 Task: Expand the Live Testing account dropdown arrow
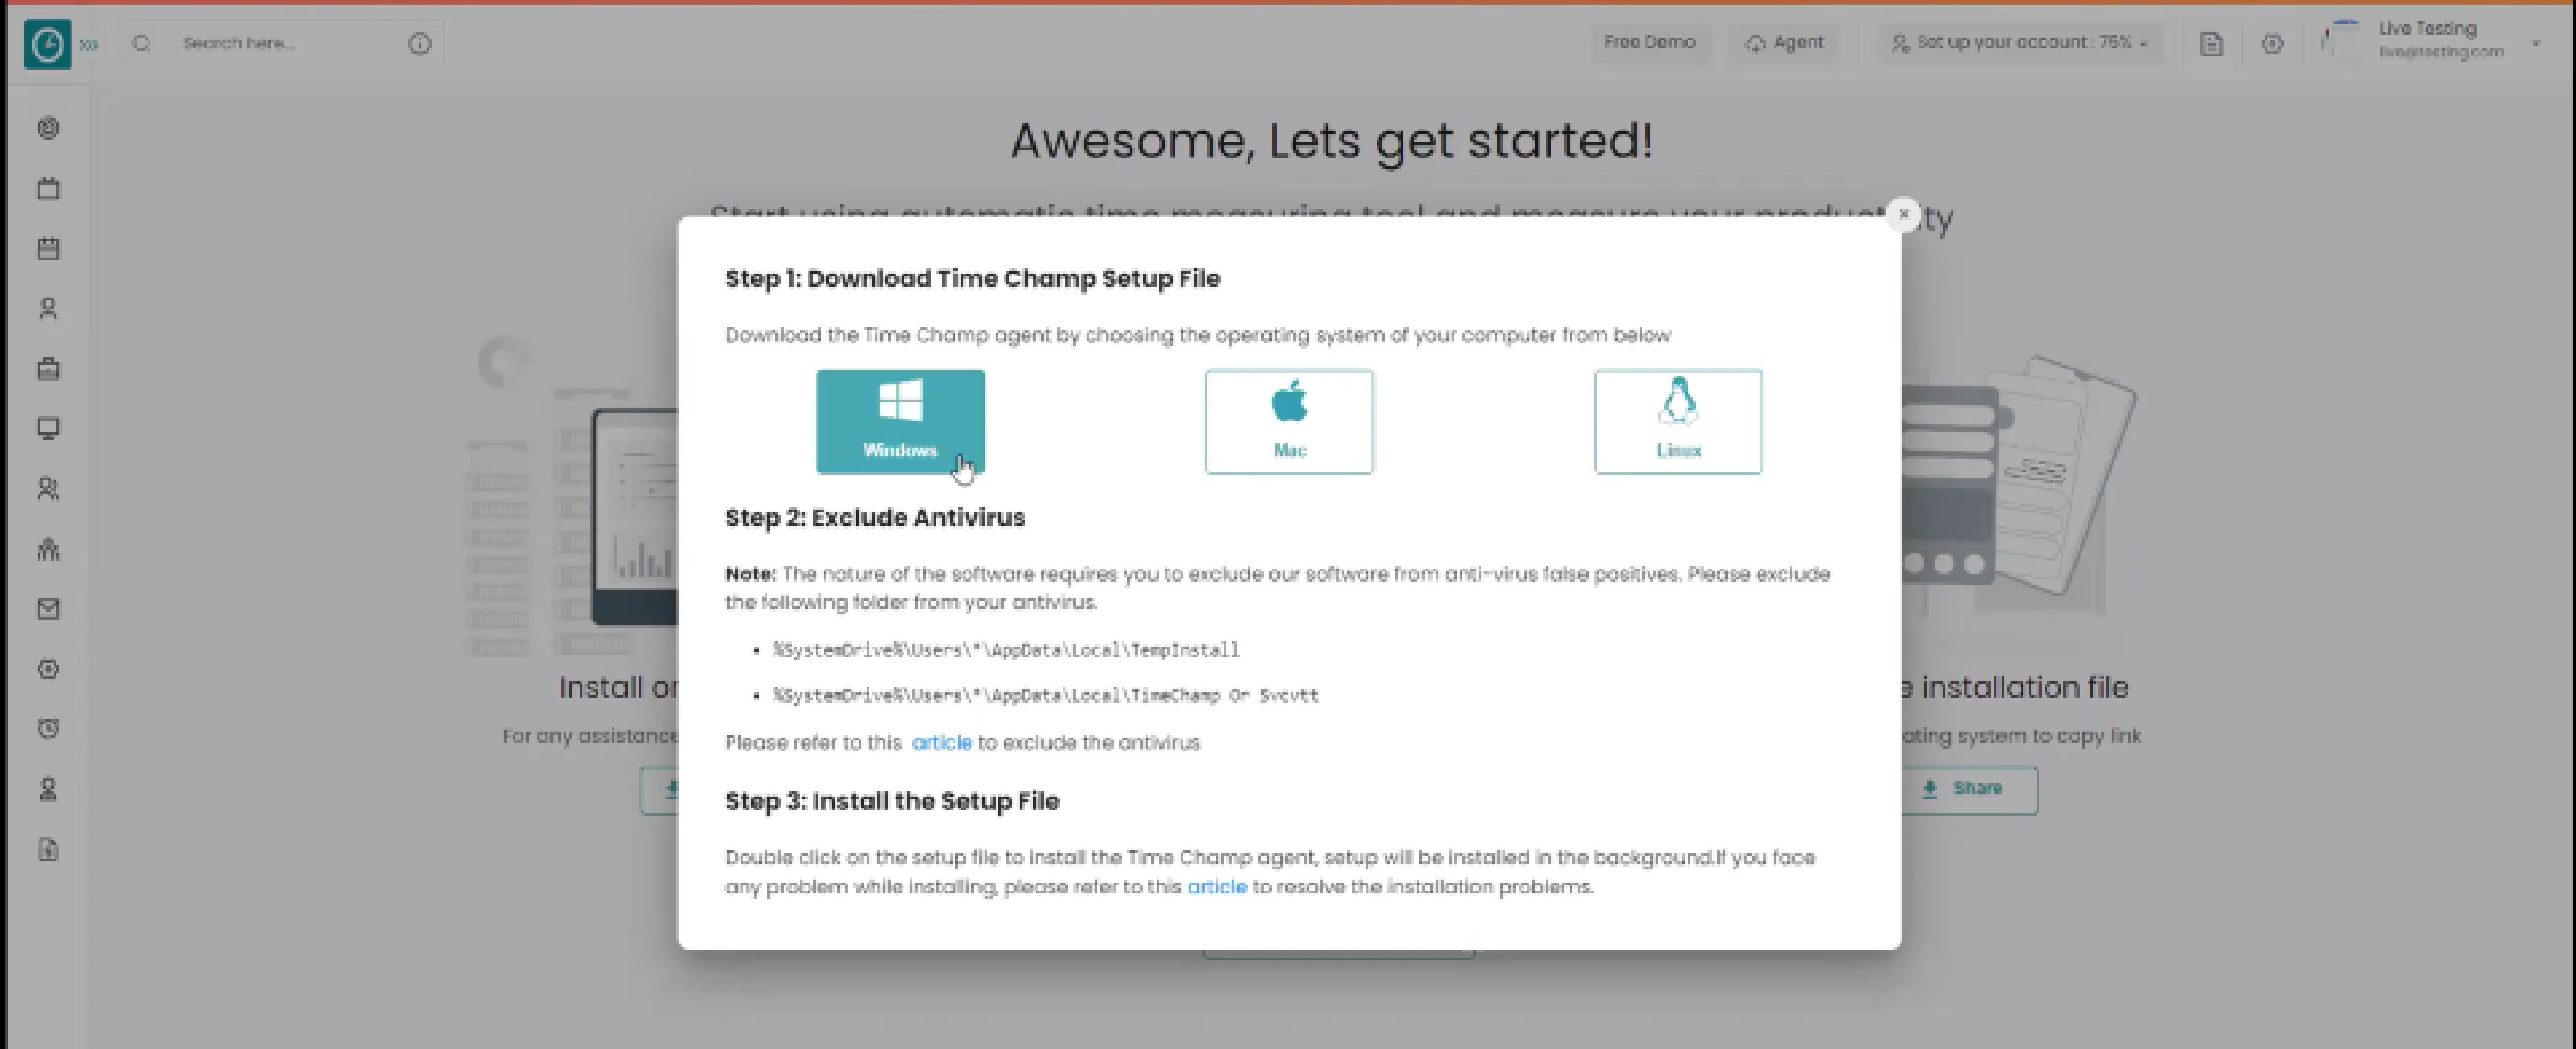(x=2536, y=43)
